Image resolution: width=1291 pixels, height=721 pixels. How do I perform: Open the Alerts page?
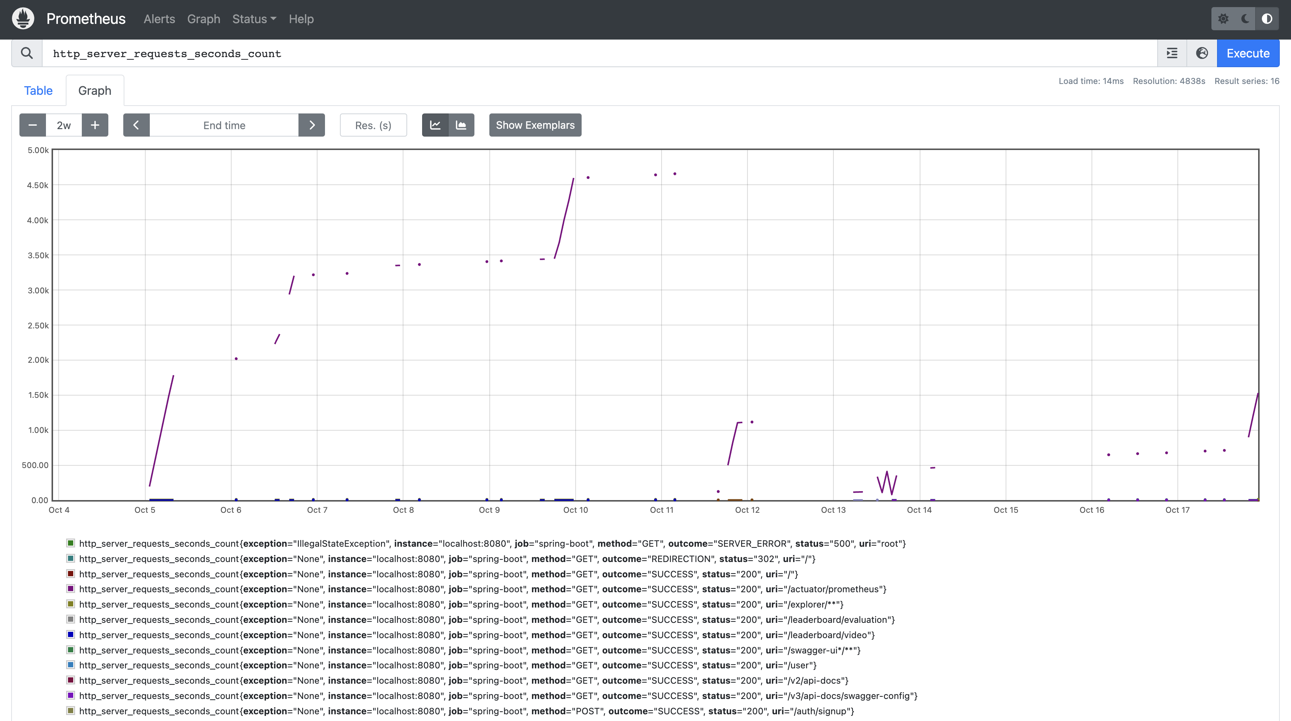[x=160, y=19]
